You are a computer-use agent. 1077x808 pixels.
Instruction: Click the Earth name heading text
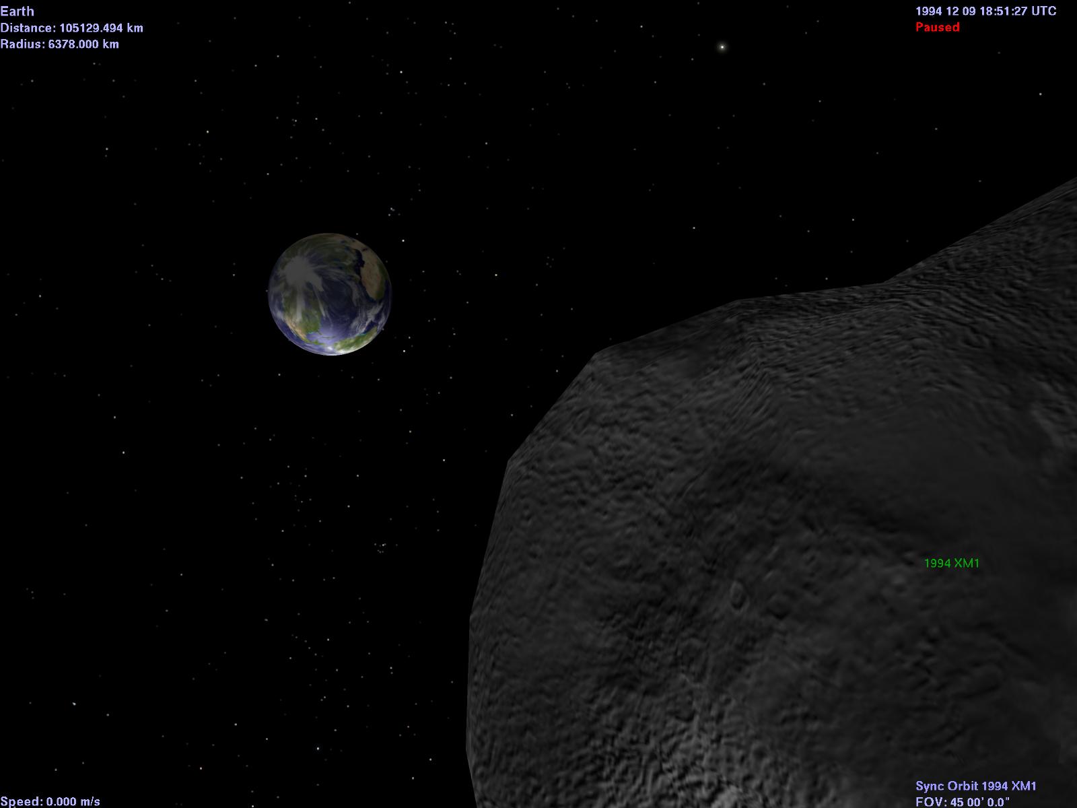click(x=18, y=11)
